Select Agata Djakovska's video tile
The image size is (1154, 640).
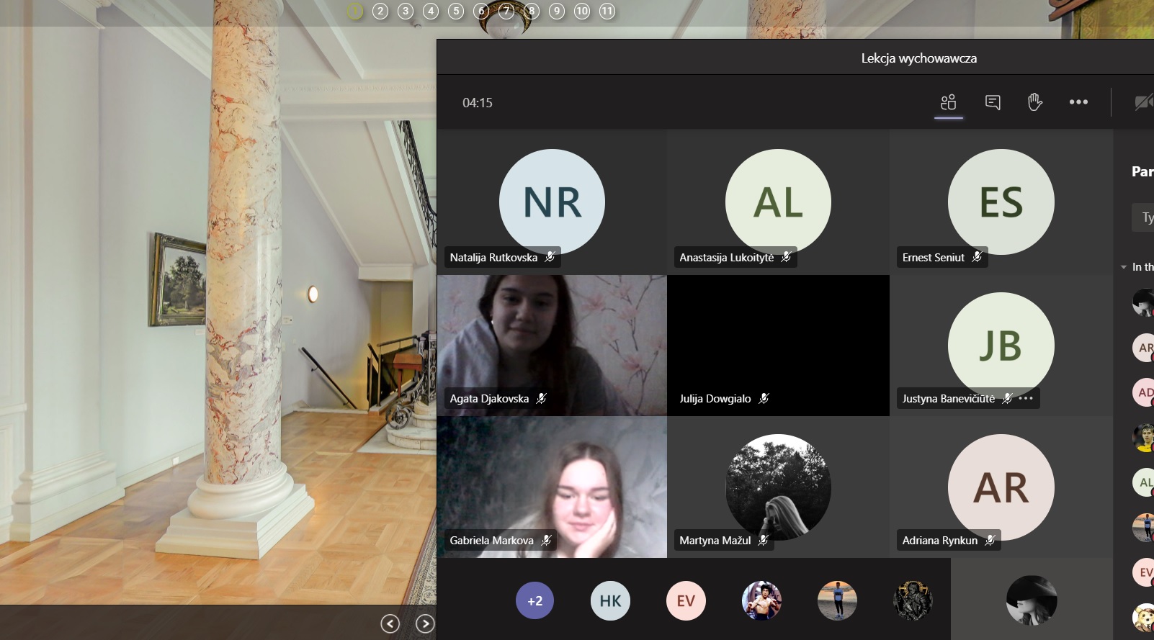[x=552, y=338]
